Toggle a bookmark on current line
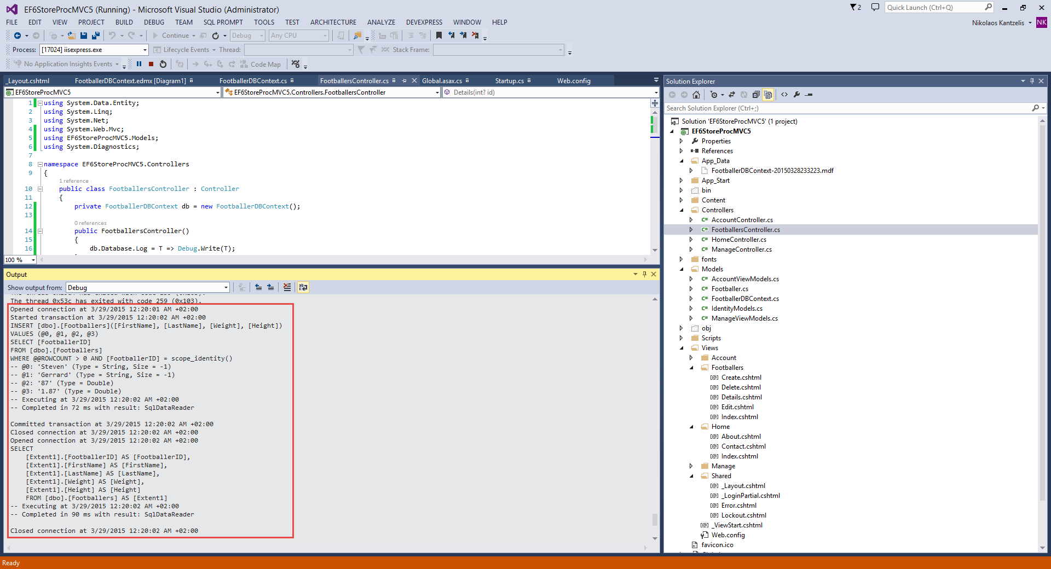This screenshot has height=569, width=1051. click(438, 36)
